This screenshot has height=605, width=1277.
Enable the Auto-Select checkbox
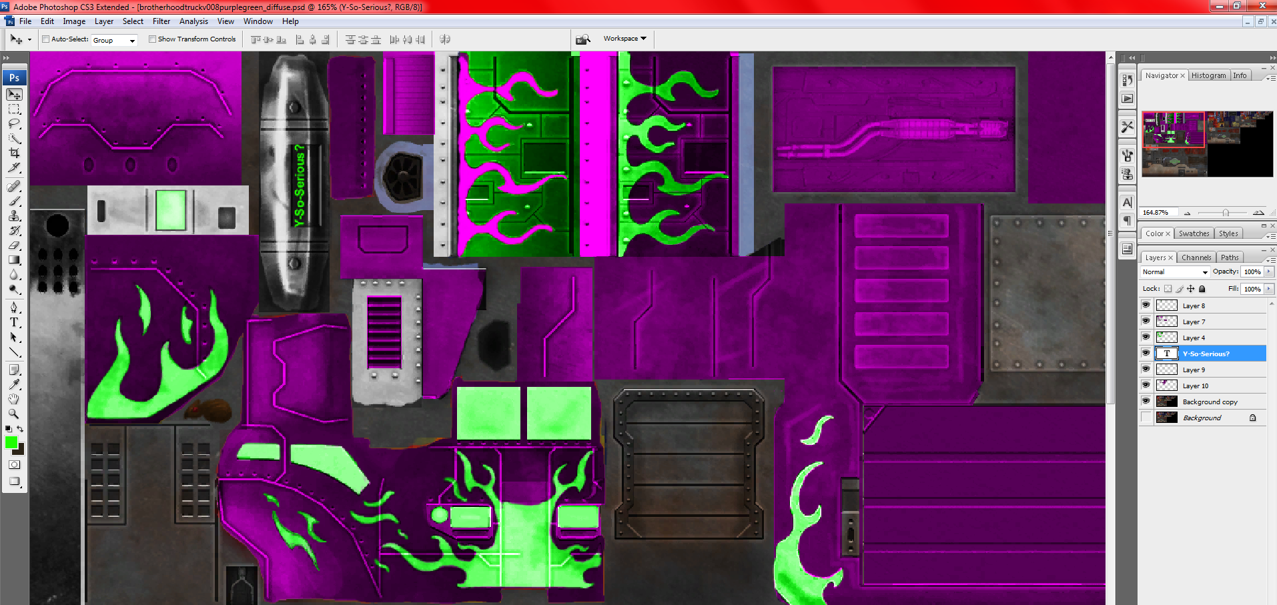click(x=46, y=39)
